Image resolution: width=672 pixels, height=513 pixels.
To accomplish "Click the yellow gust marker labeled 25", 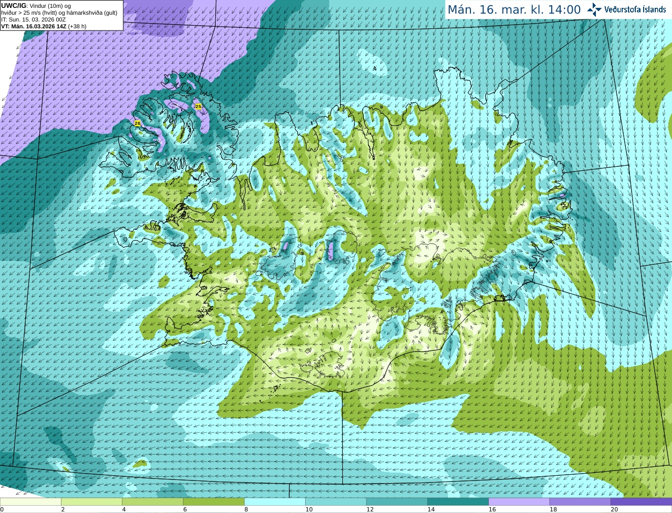I will click(198, 106).
